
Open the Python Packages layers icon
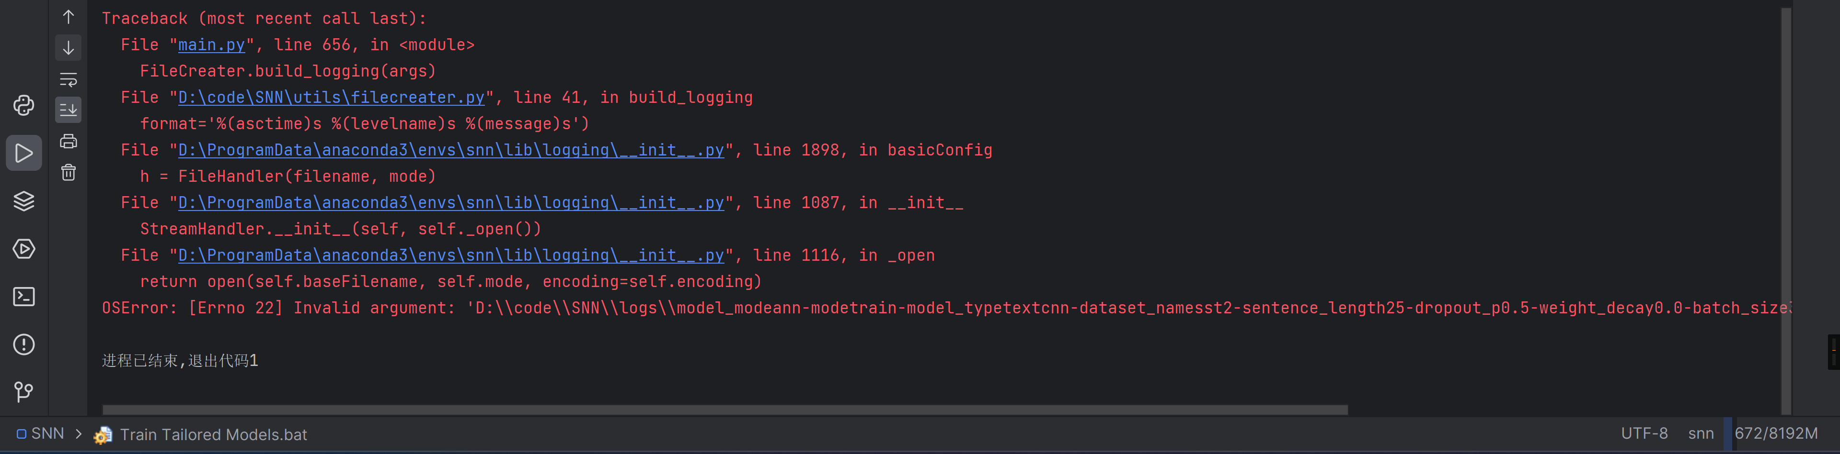tap(23, 201)
